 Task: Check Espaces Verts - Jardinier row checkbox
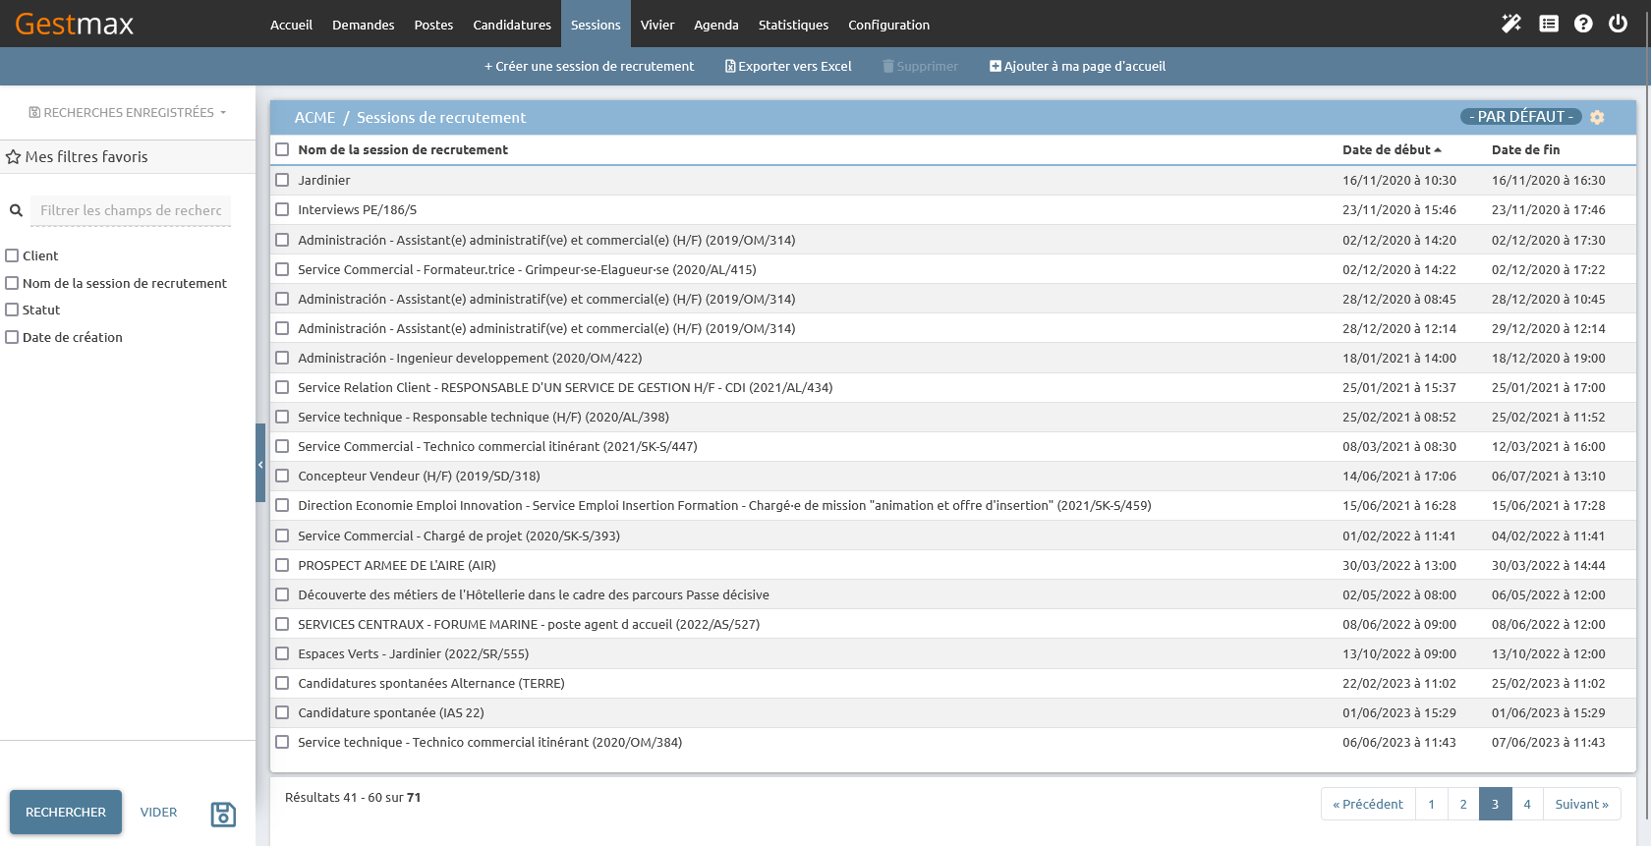tap(282, 653)
